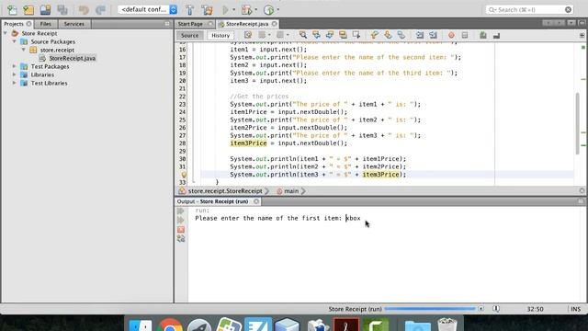Click the Undo toolbar icon
588x331 pixels.
(84, 10)
